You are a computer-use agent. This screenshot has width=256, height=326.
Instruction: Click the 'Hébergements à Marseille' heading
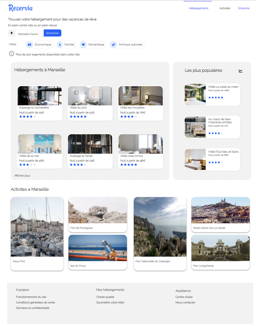point(40,70)
